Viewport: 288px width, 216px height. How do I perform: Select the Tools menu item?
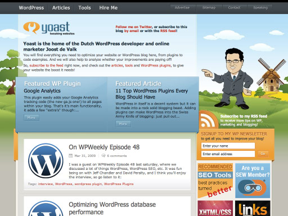pos(84,8)
